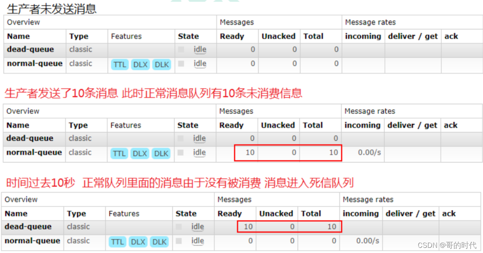Click normal-queue state indicator square, top table
483x253 pixels.
pos(181,64)
